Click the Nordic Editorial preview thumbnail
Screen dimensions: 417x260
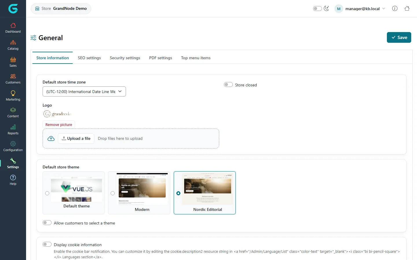tap(208, 189)
